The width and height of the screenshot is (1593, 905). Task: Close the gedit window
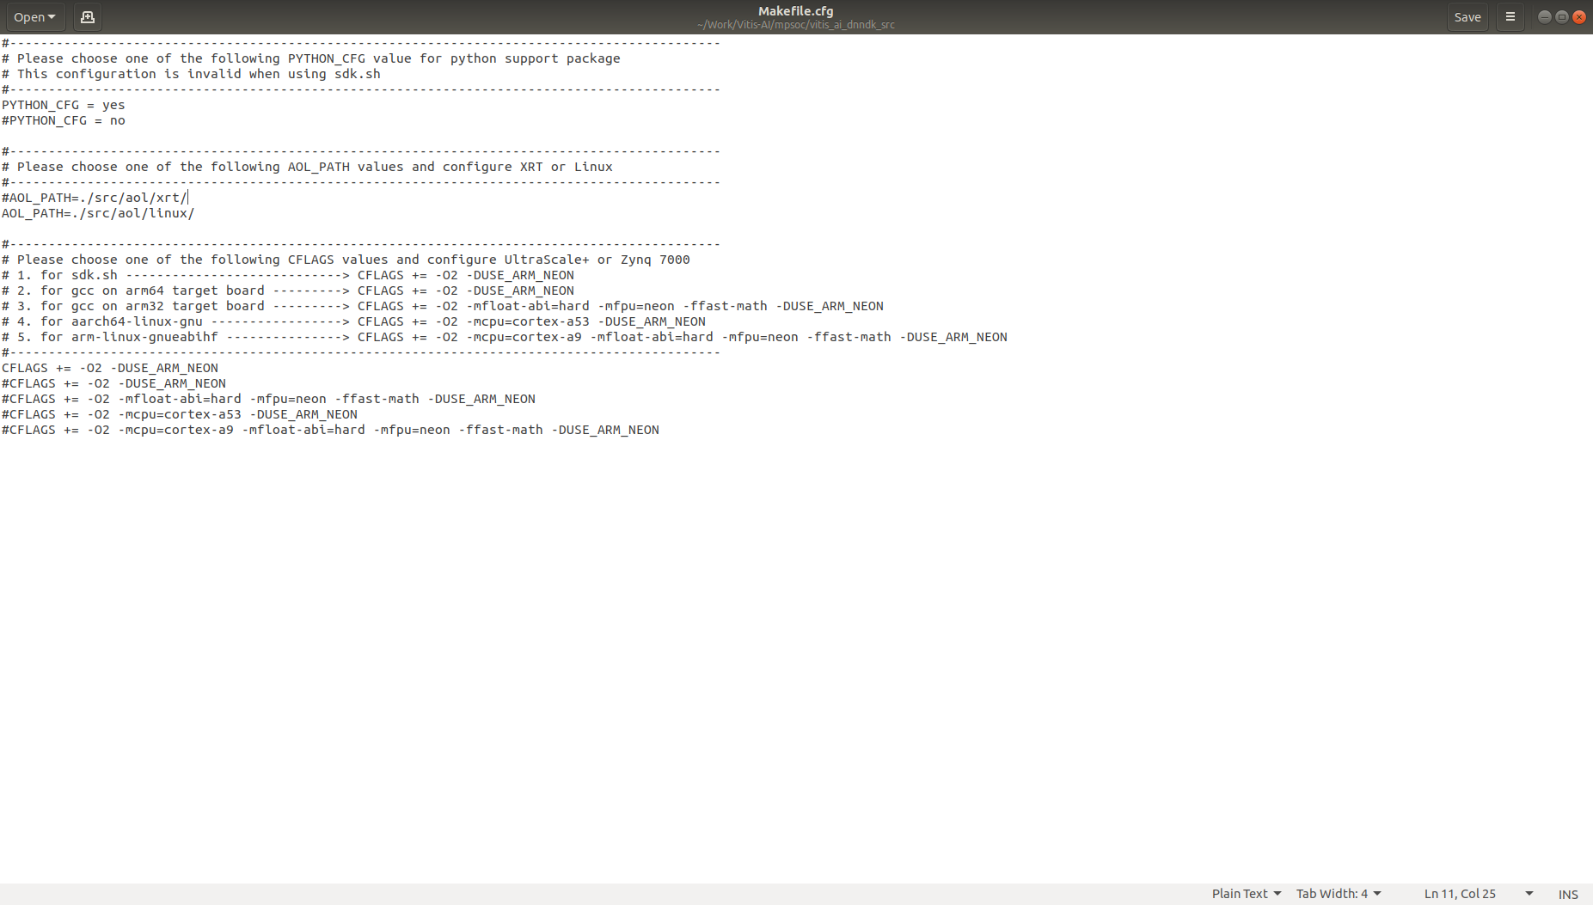(x=1579, y=17)
